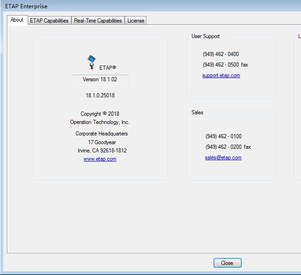Click the Copyright 2018 text
The height and width of the screenshot is (275, 301).
100,114
